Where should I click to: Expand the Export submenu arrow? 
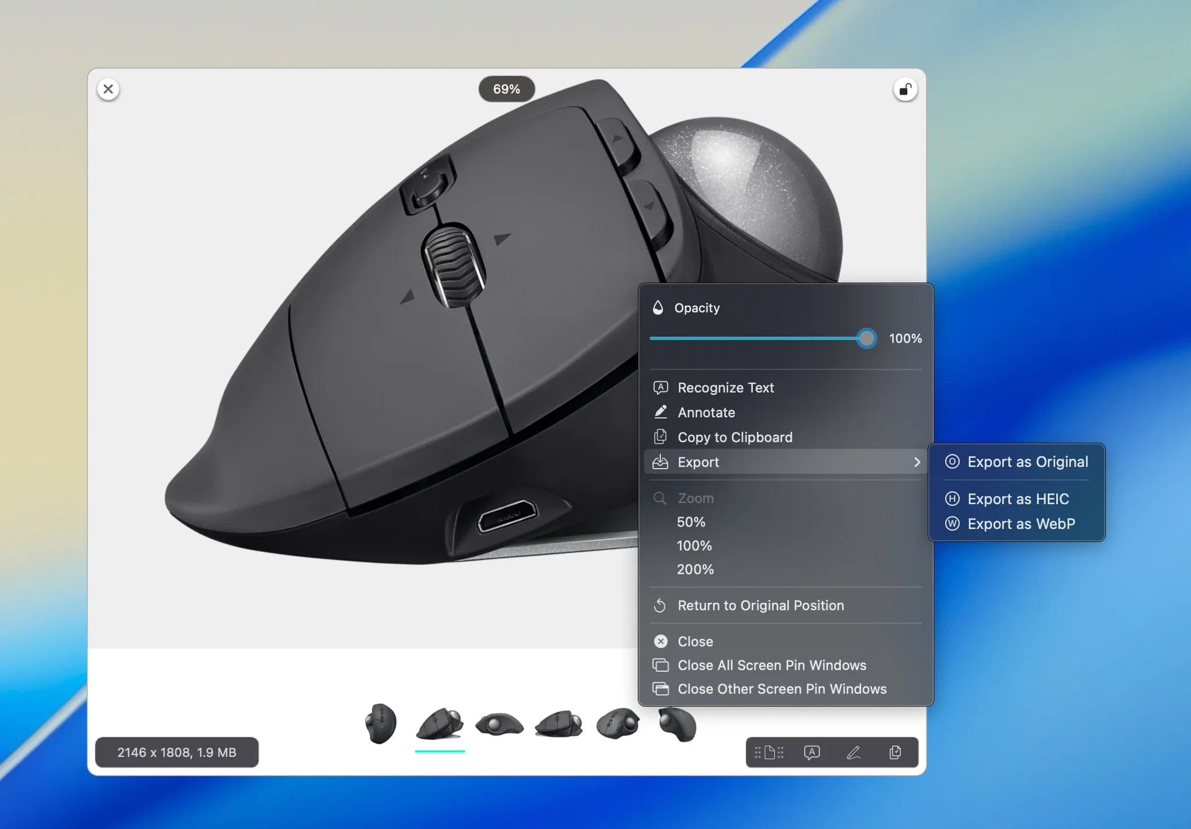(917, 462)
